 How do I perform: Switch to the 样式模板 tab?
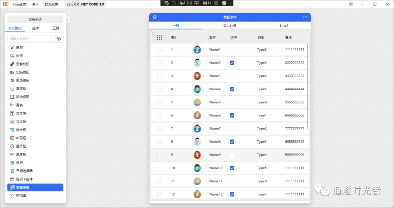click(15, 28)
